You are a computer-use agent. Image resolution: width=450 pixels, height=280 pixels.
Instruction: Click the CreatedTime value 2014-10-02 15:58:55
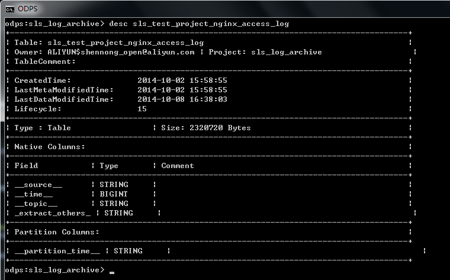click(182, 81)
